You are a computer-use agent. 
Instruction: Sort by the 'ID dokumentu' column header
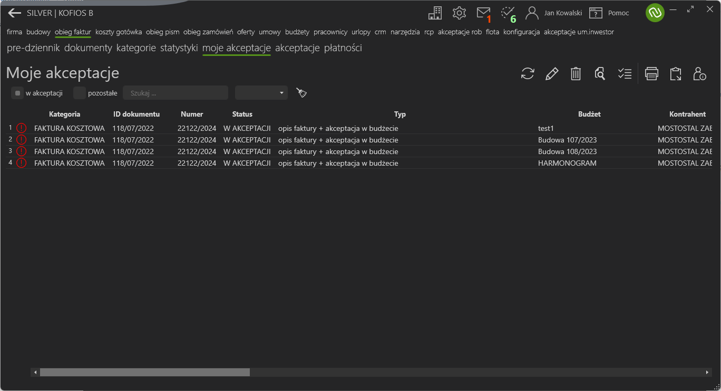point(137,114)
